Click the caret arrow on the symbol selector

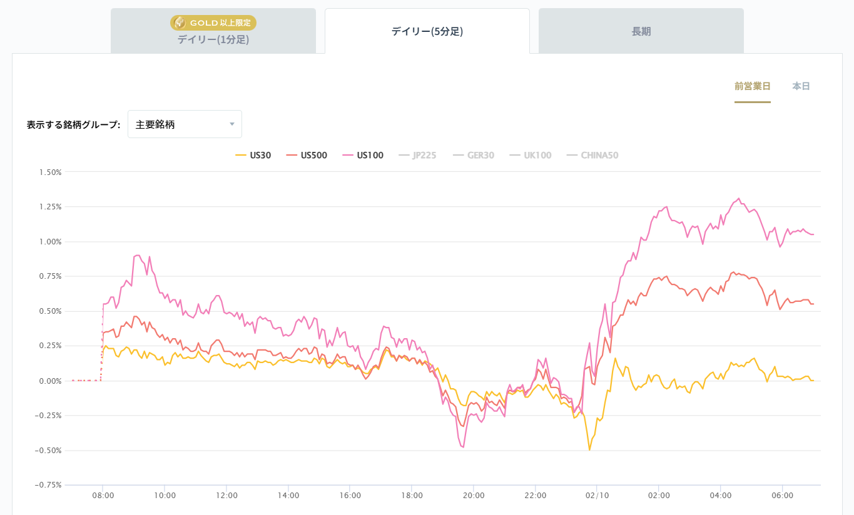(x=232, y=124)
